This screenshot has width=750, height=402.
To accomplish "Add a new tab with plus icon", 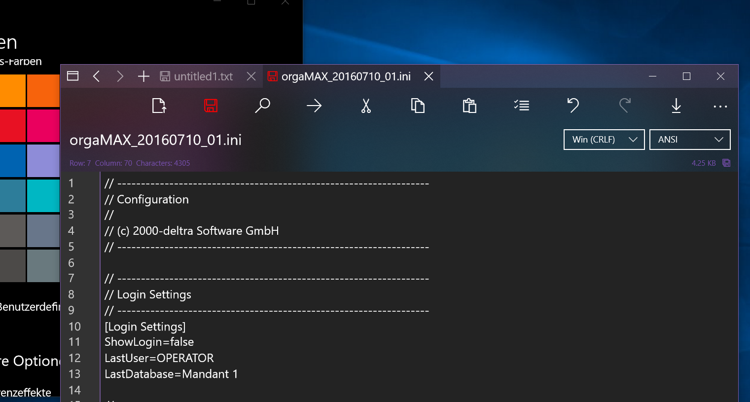I will (143, 76).
